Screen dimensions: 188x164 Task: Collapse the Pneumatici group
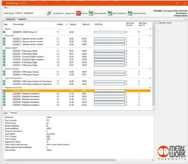(x=150, y=36)
